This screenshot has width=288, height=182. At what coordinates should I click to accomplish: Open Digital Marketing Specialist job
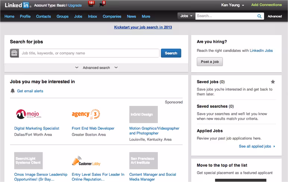37,128
